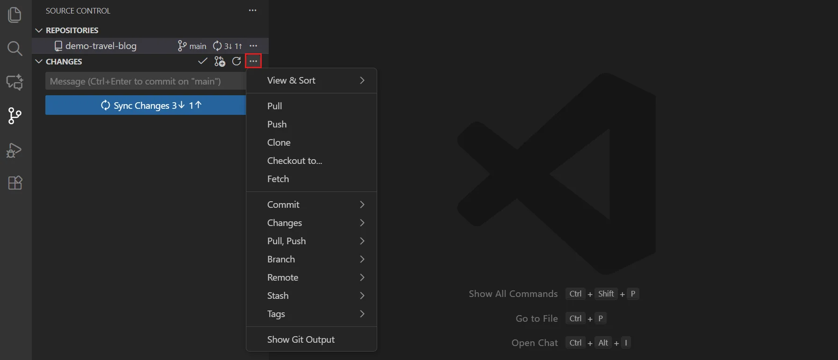
Task: Expand the Tags submenu
Action: (311, 314)
